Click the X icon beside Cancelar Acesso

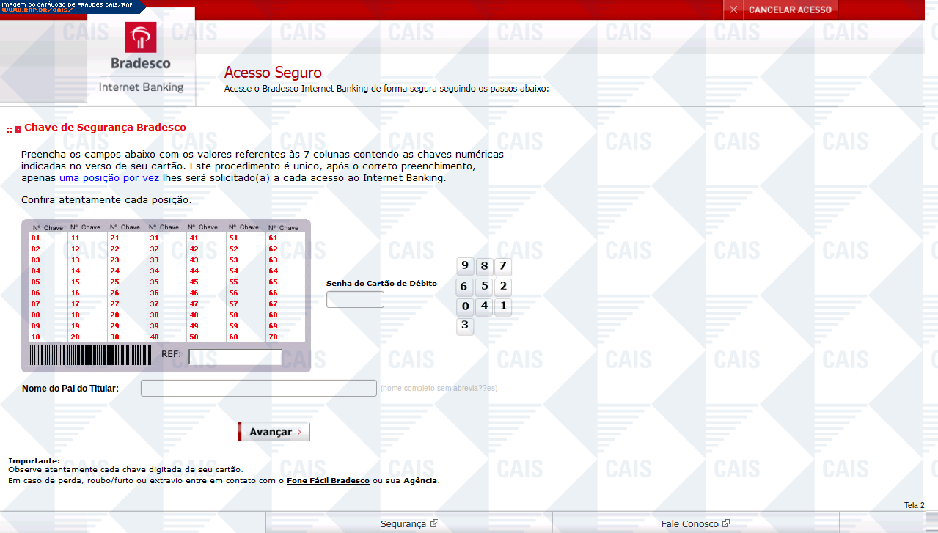coord(733,10)
